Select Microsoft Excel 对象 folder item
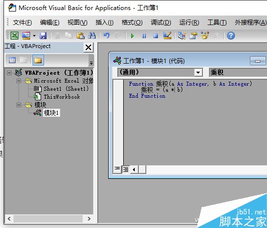 pos(64,81)
